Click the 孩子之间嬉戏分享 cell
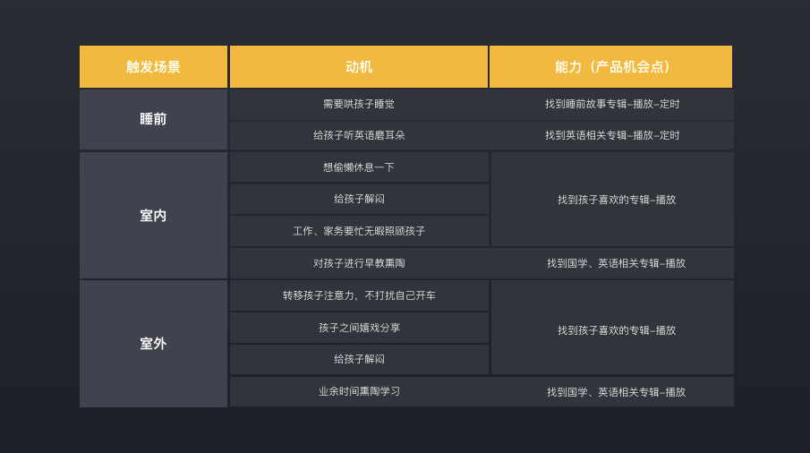Image resolution: width=810 pixels, height=453 pixels. pyautogui.click(x=359, y=328)
